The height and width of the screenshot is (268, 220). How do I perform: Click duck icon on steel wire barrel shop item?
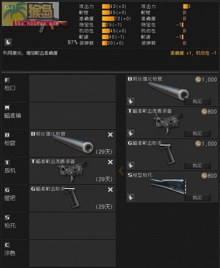(131, 101)
